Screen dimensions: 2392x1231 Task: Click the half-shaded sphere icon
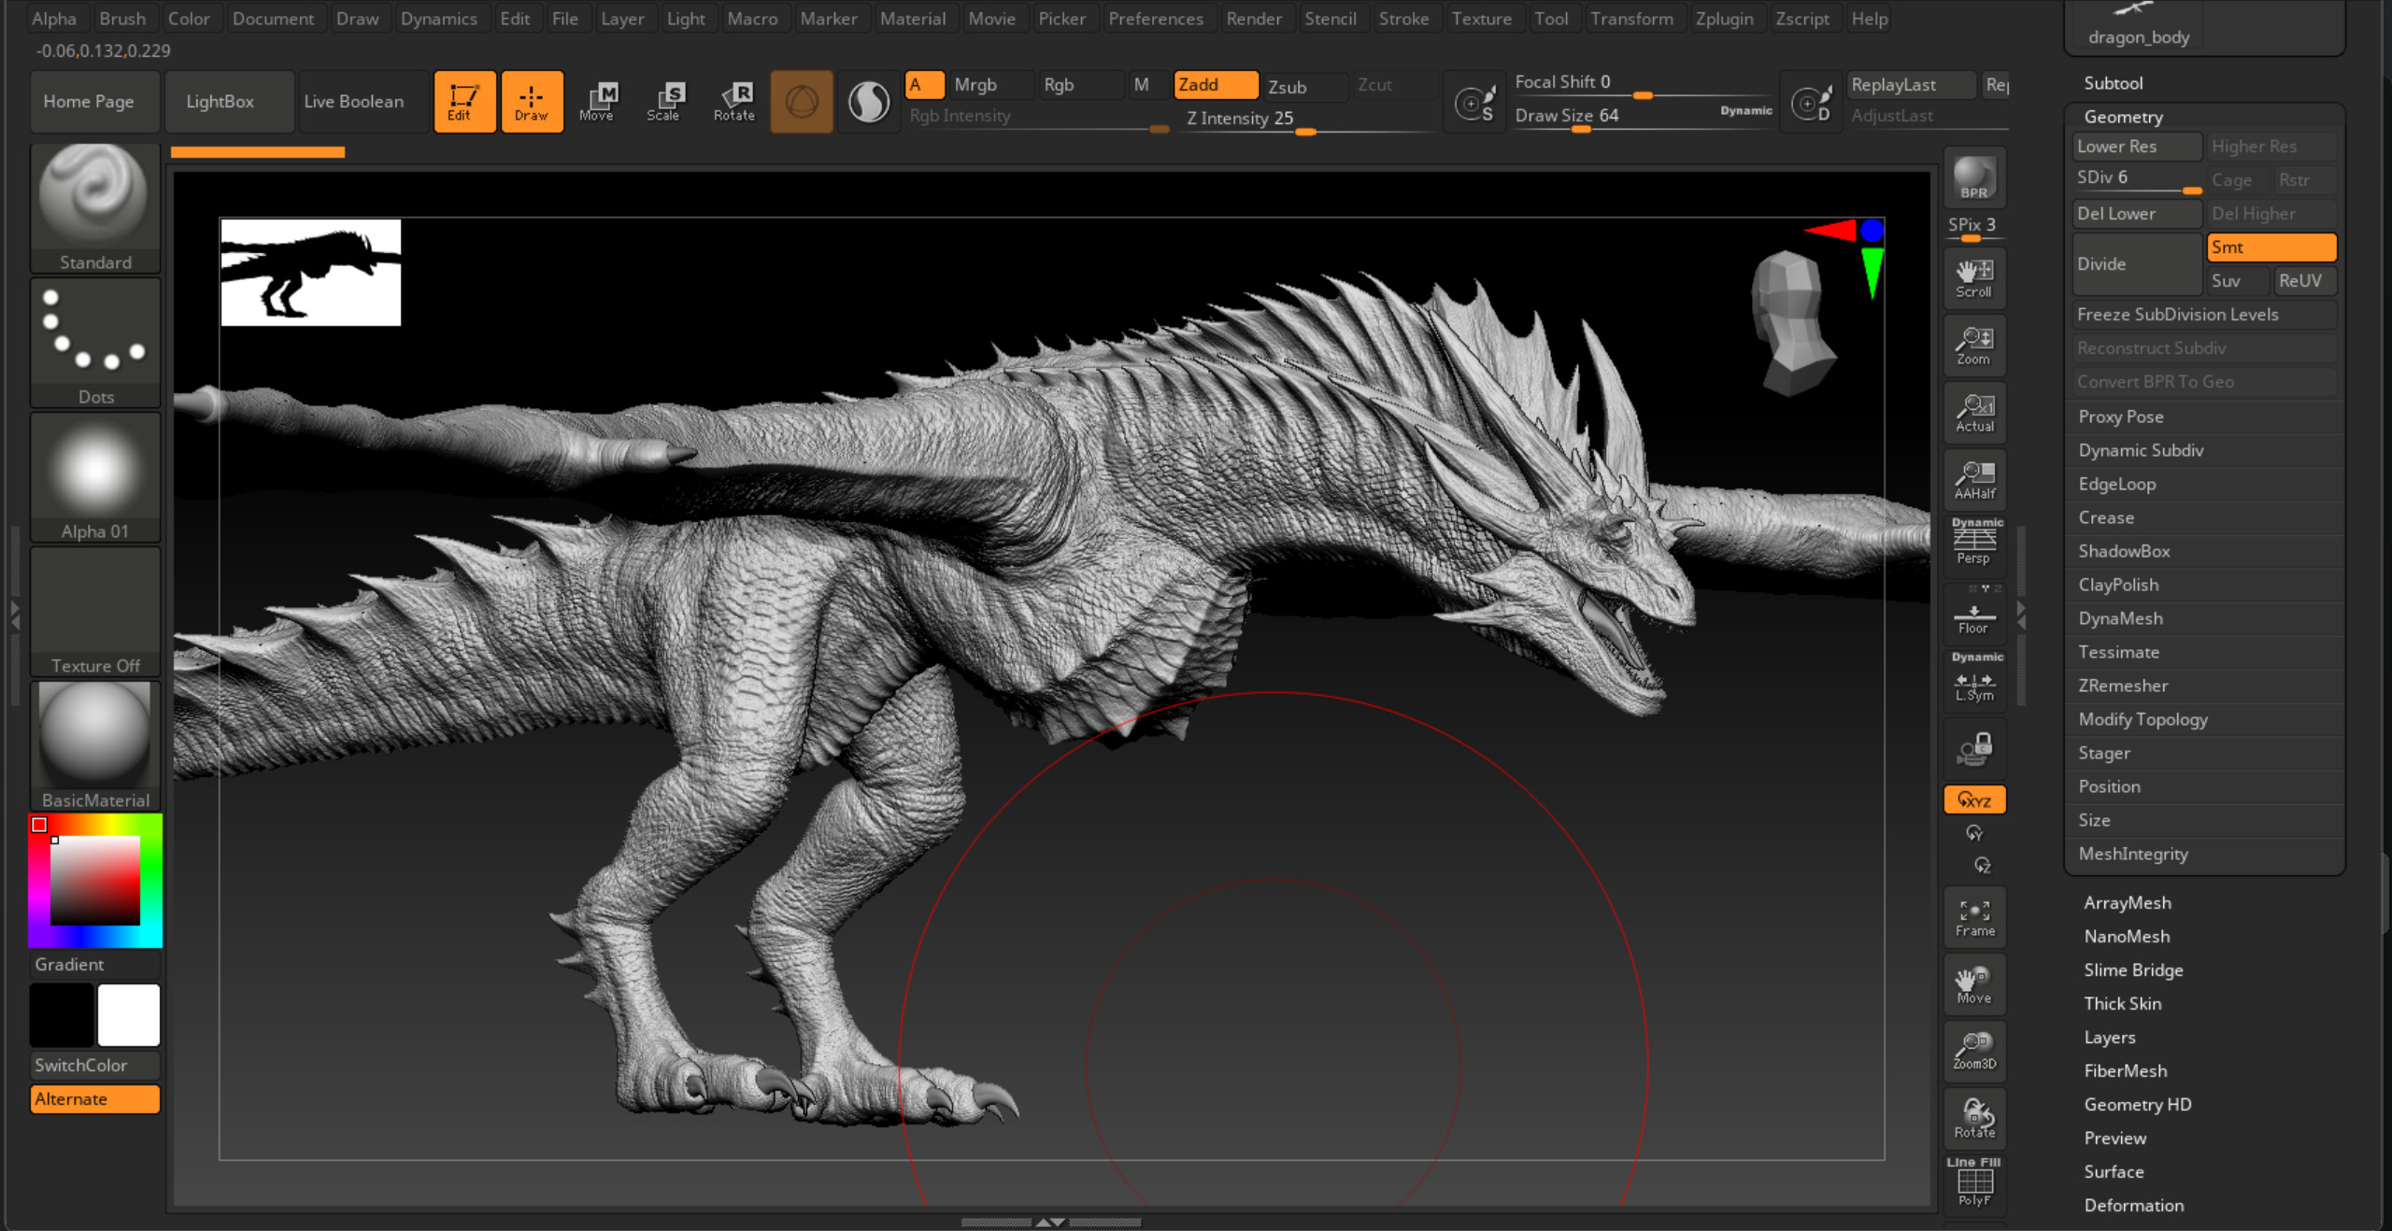(x=869, y=101)
